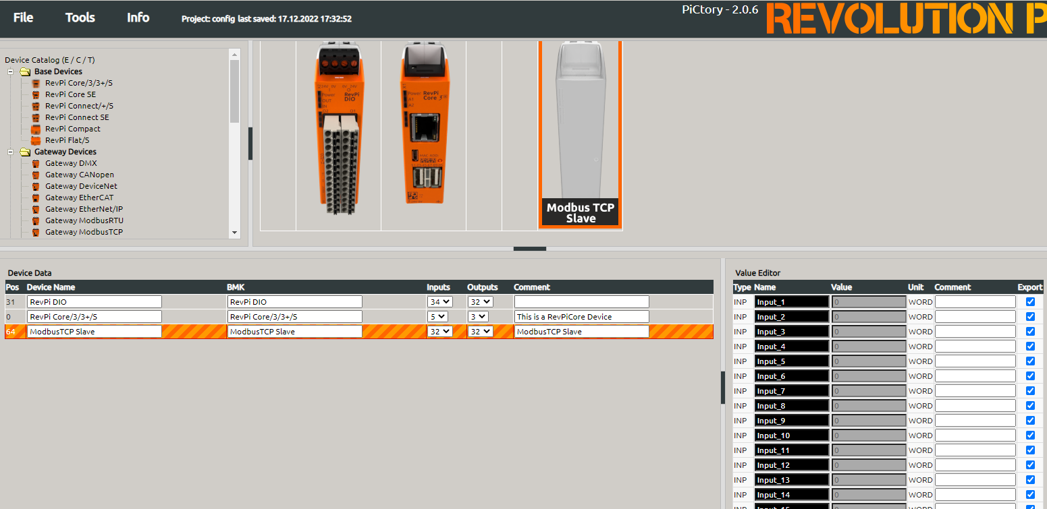Toggle Export checkbox for Input_2
Viewport: 1047px width, 509px height.
[1030, 317]
